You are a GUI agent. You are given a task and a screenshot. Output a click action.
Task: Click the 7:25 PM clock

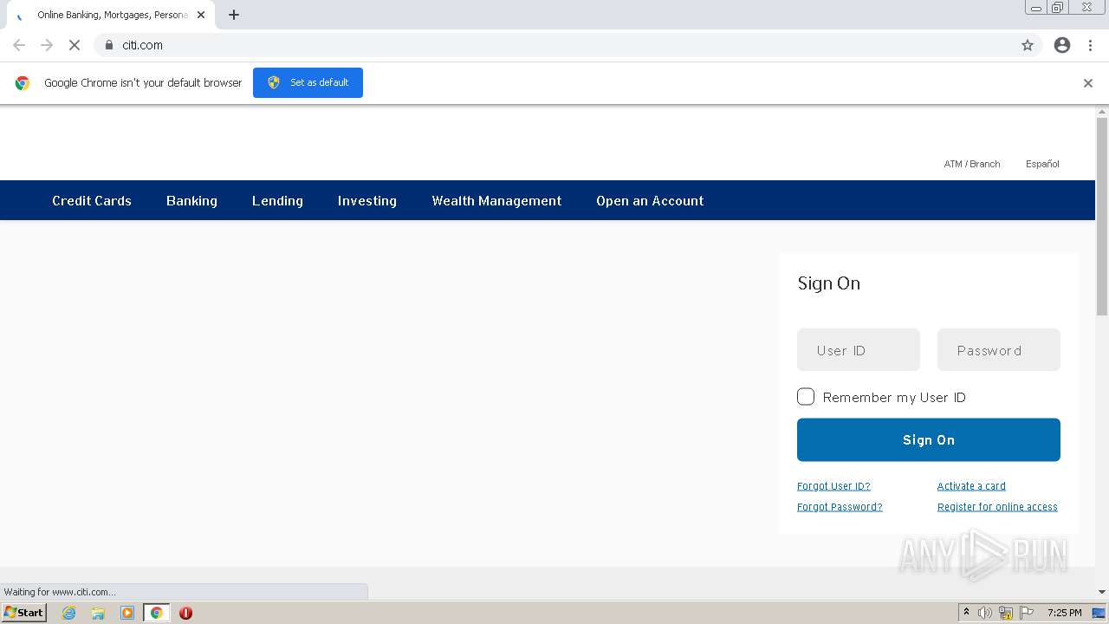point(1064,613)
